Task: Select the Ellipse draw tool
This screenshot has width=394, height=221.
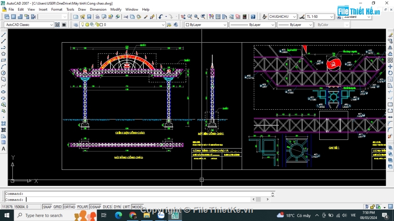Action: pyautogui.click(x=3, y=92)
